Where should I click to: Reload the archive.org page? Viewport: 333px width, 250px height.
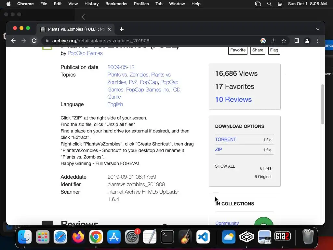pos(34,41)
